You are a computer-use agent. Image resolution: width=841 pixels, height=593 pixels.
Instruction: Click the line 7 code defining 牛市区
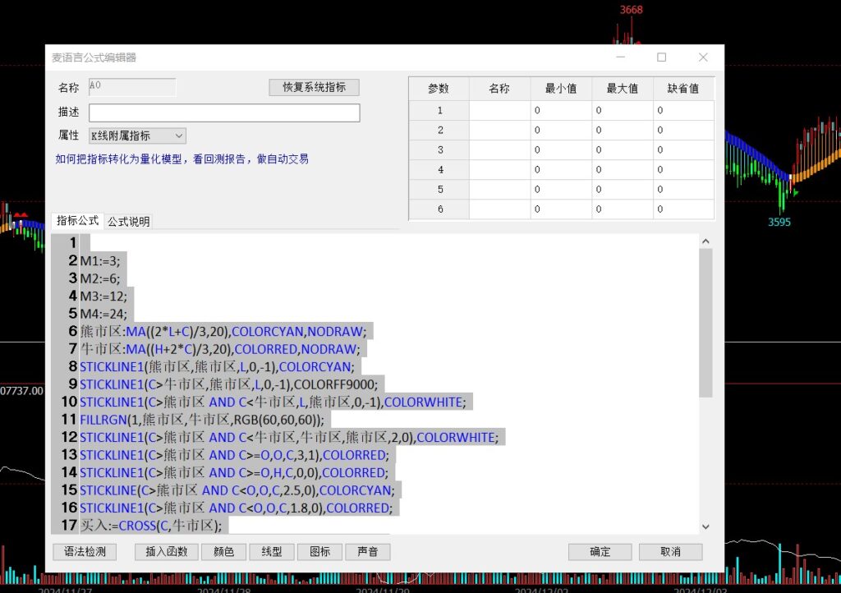(x=220, y=349)
